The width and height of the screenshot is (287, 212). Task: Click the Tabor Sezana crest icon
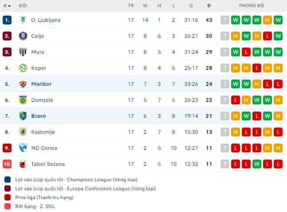click(x=23, y=164)
